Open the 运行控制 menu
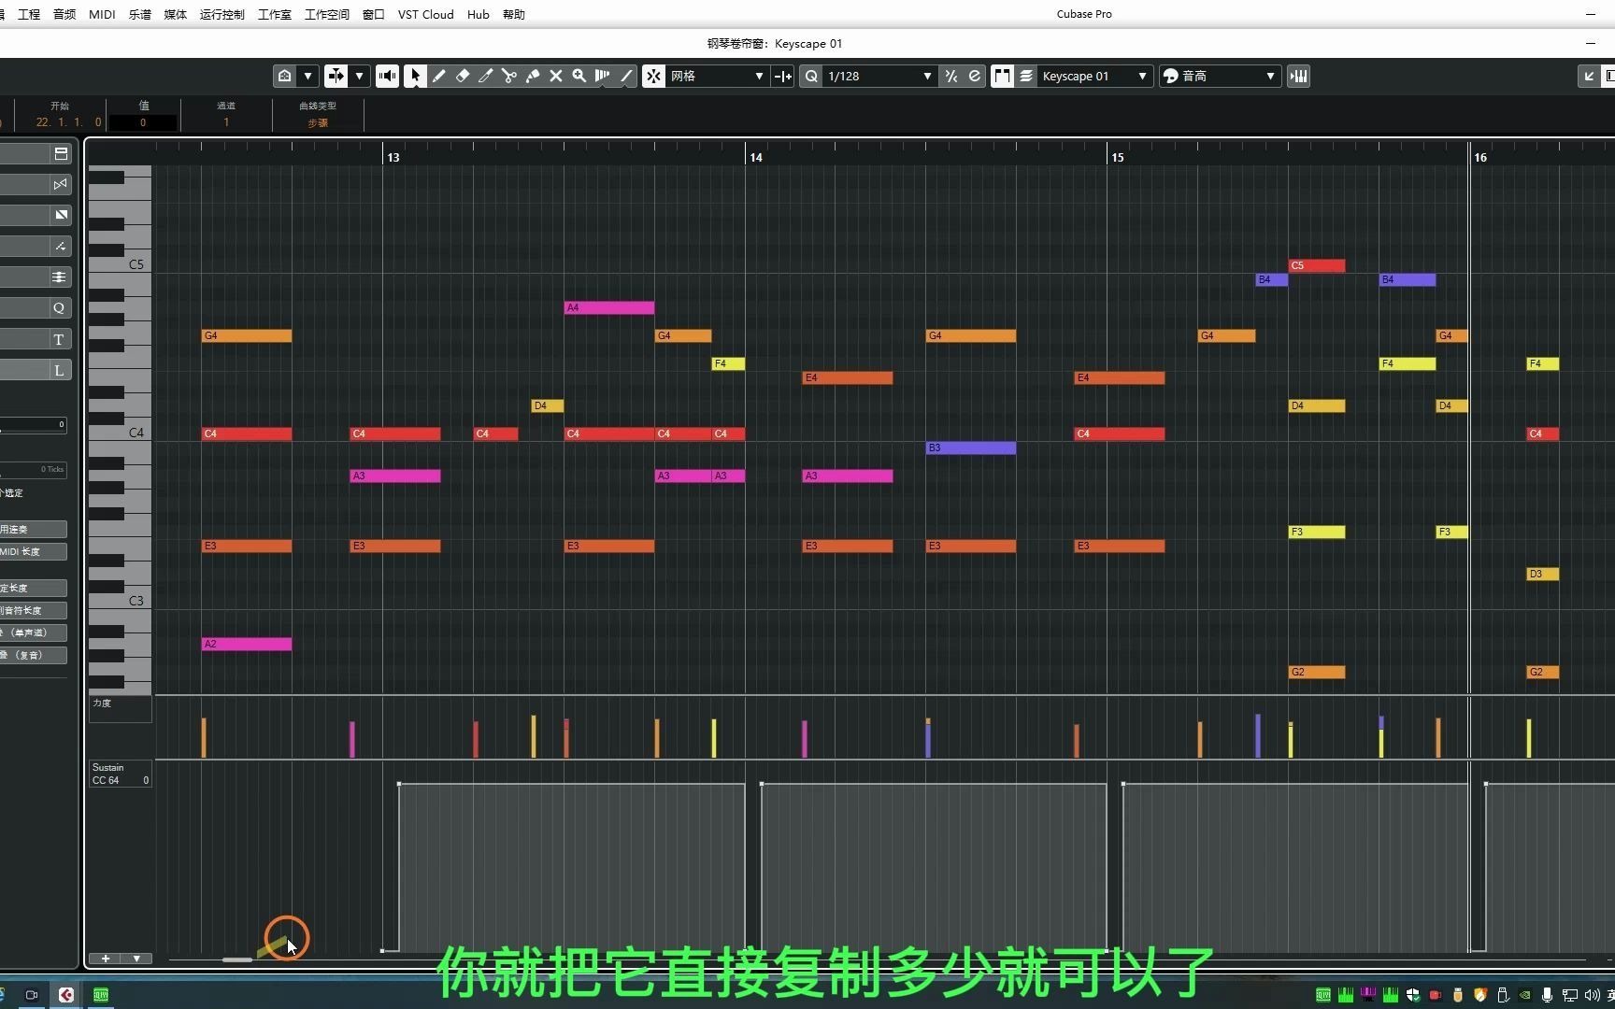The image size is (1615, 1009). [x=222, y=14]
